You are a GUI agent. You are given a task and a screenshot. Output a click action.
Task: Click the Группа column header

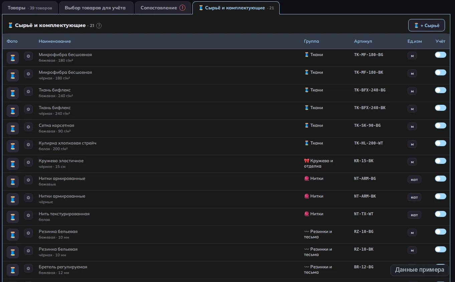(x=311, y=41)
